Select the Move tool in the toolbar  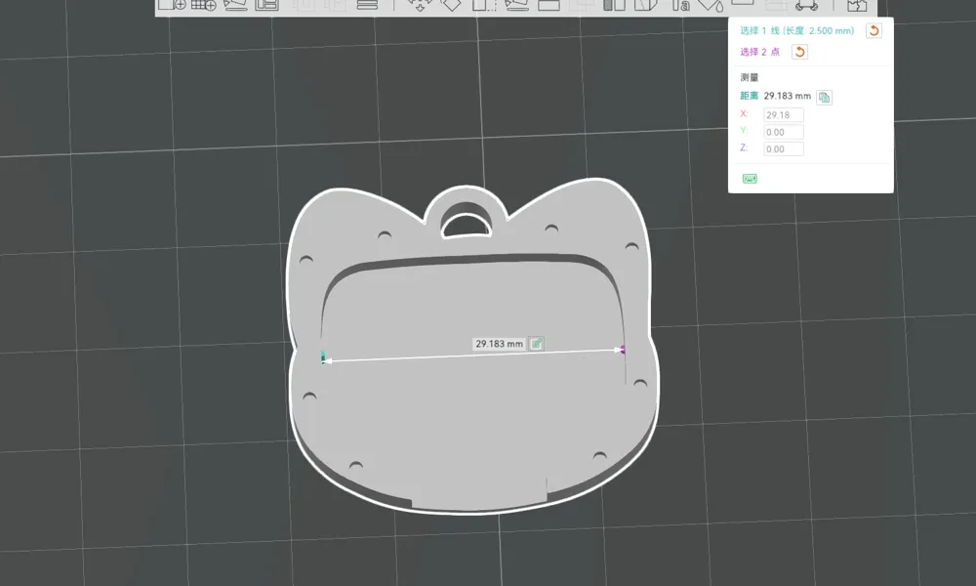coord(420,6)
